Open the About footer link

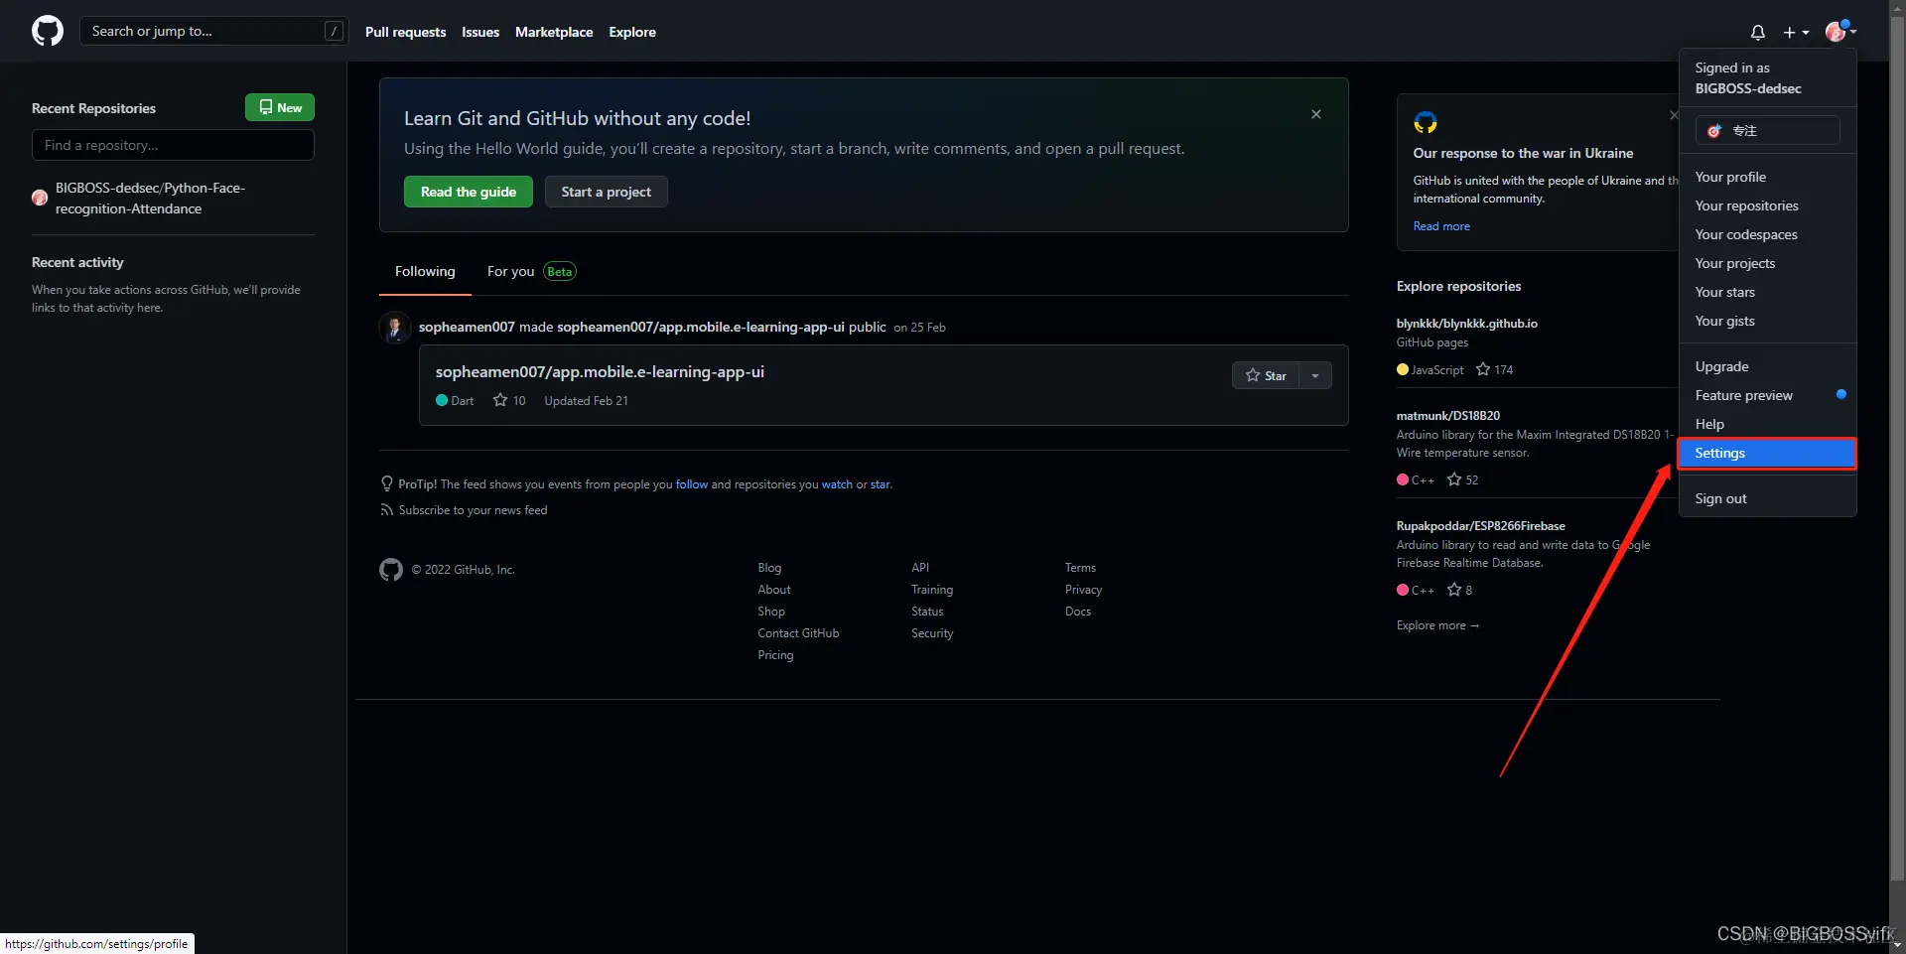click(774, 590)
